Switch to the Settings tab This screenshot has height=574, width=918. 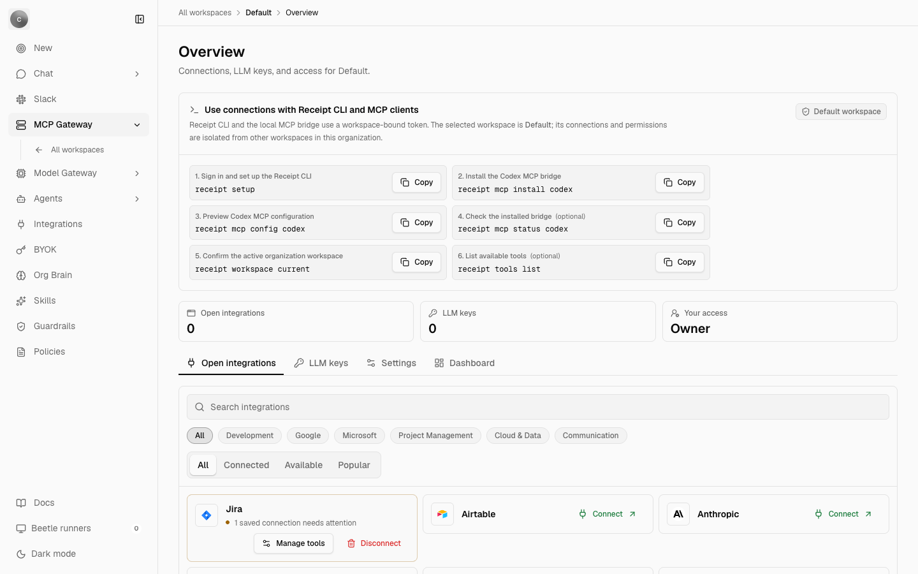click(x=391, y=363)
